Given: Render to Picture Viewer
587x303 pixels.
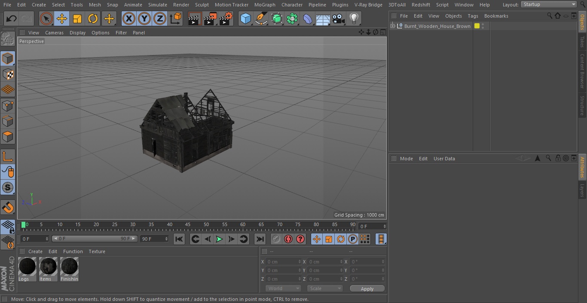Looking at the screenshot, I should coord(210,18).
